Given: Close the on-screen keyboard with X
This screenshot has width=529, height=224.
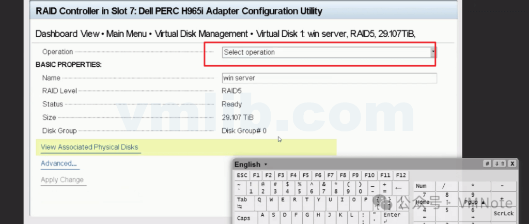Looking at the screenshot, I should (x=511, y=164).
